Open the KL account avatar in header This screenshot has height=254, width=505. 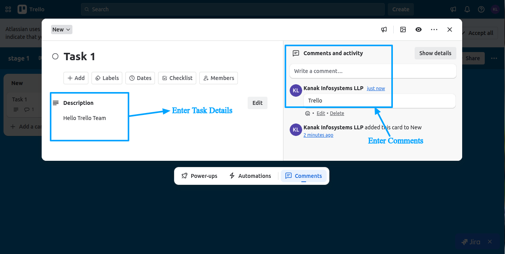tap(495, 9)
